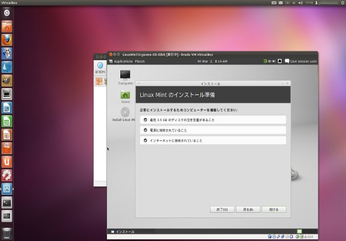
Task: Open the guest chat bubble indicator
Action: coord(287,61)
